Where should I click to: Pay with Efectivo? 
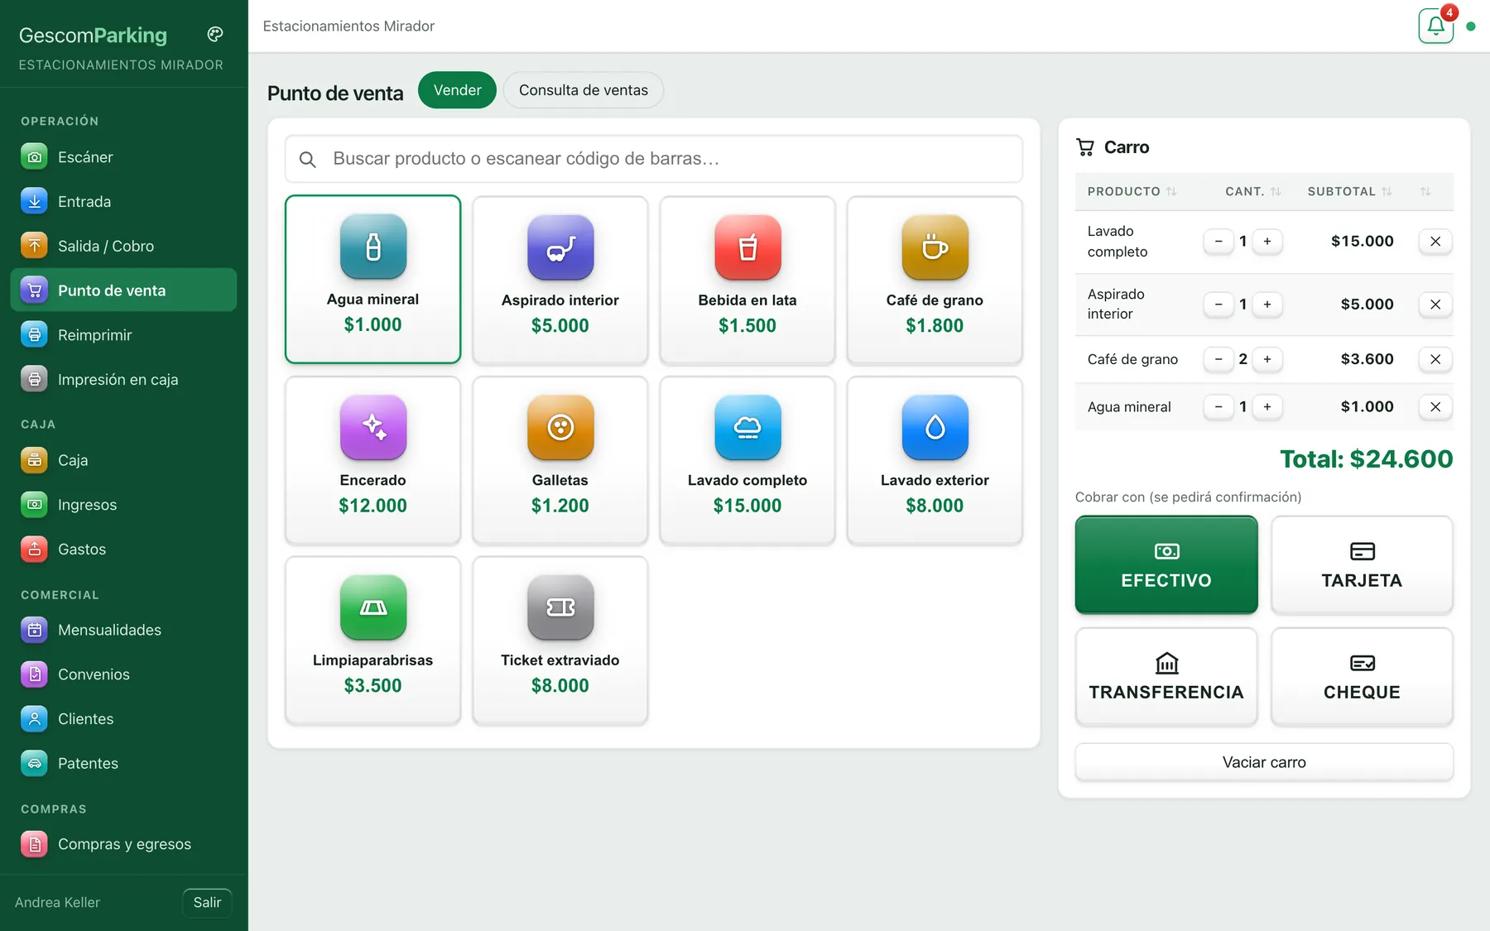tap(1166, 565)
